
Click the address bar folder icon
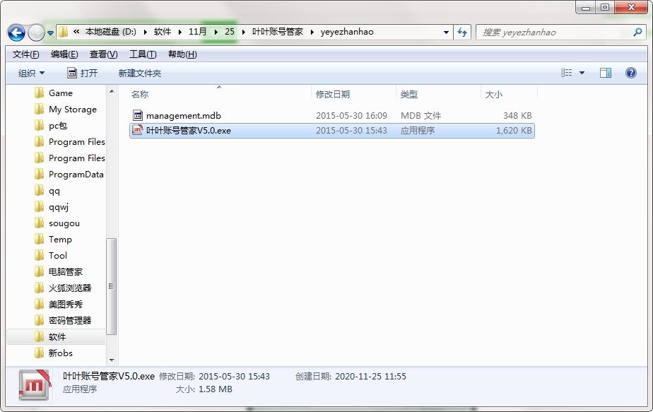(64, 32)
